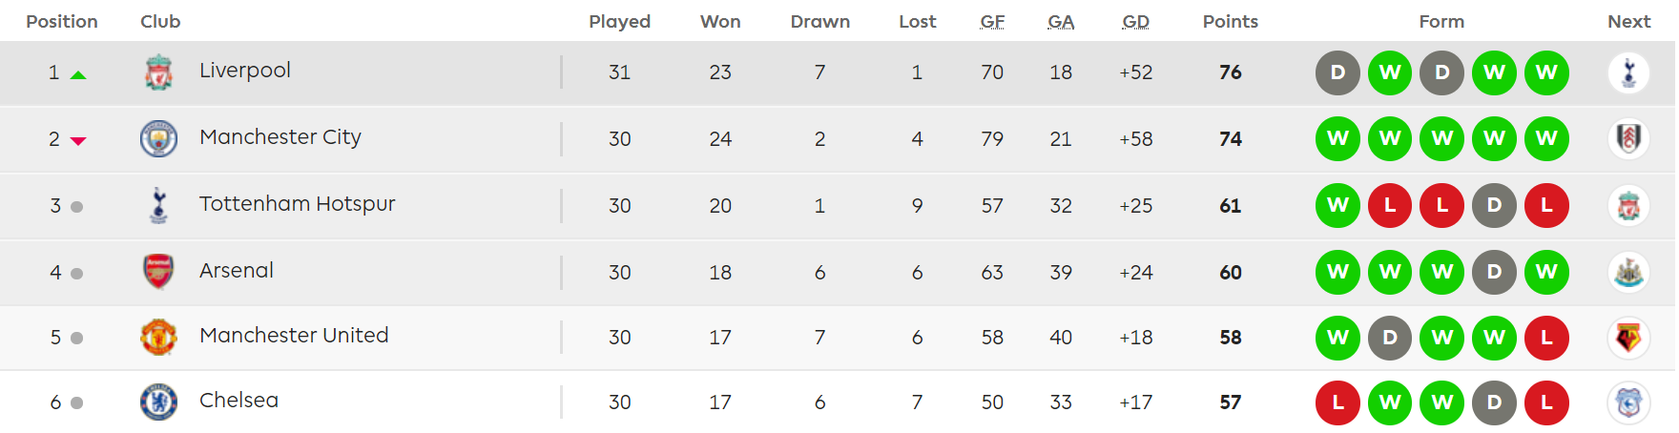
Task: Click Manchester United's last form result, a loss
Action: point(1546,338)
